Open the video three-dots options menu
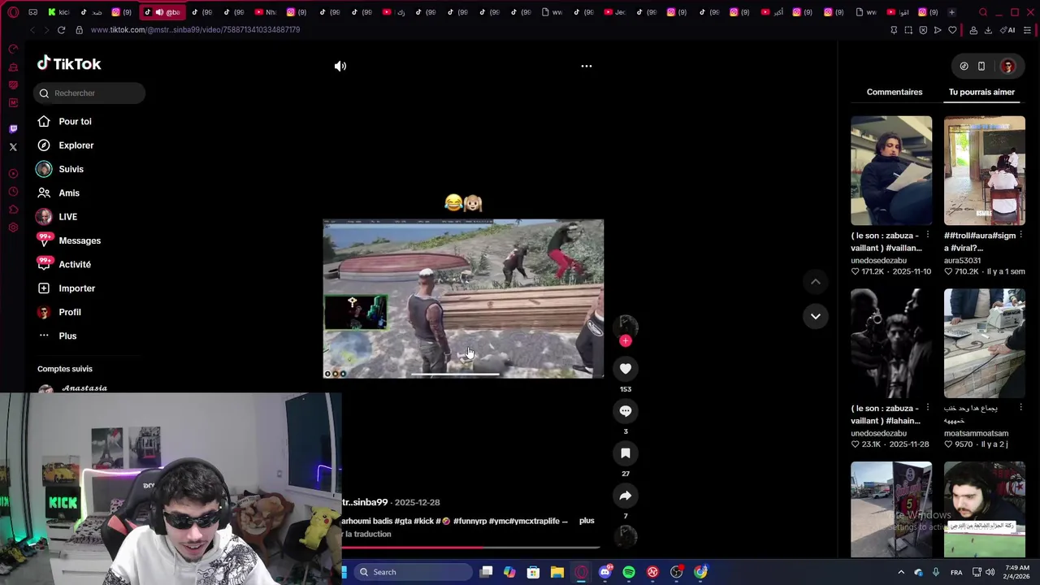Viewport: 1040px width, 585px height. coord(587,66)
